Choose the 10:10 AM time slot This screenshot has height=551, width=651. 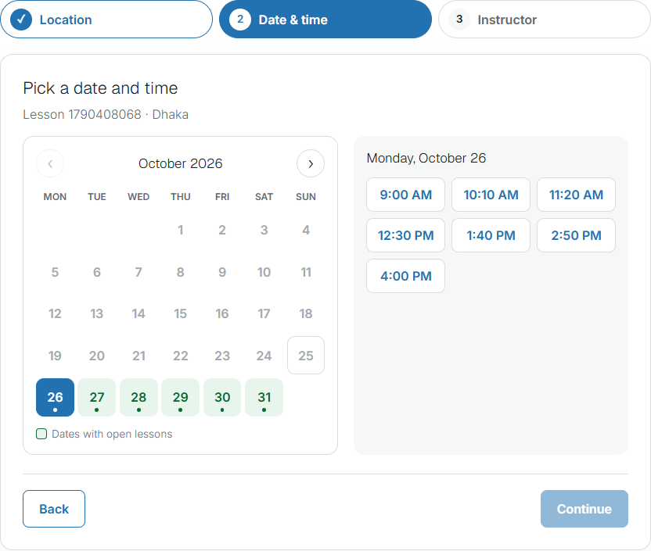pyautogui.click(x=491, y=195)
